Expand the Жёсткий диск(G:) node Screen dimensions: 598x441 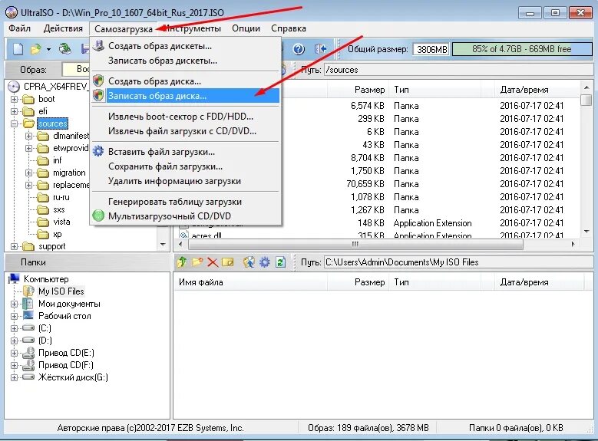[14, 377]
